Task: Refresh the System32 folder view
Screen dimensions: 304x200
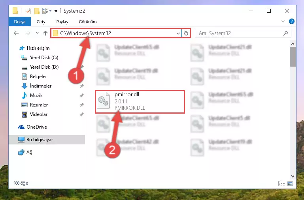Action: (186, 33)
